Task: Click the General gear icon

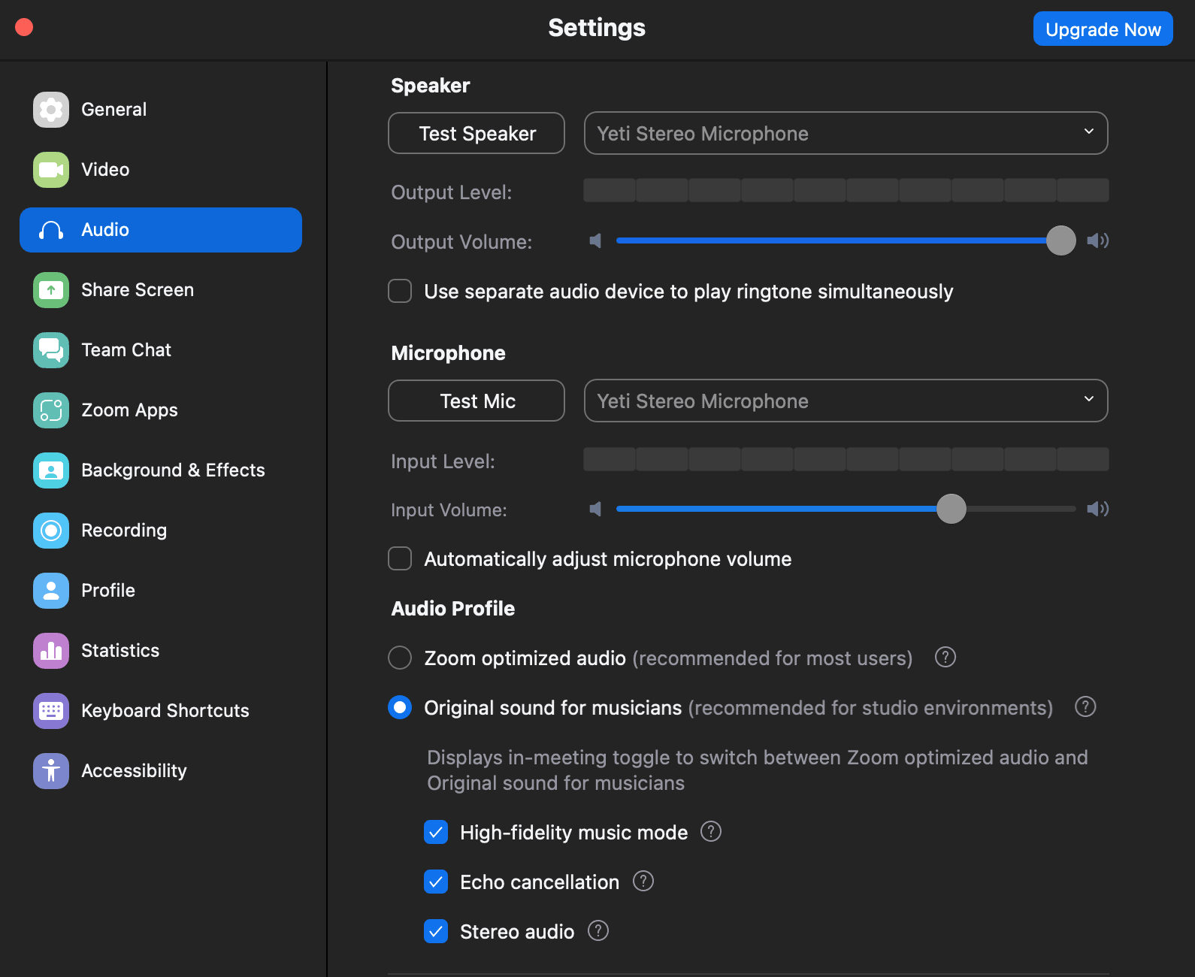Action: pyautogui.click(x=51, y=110)
